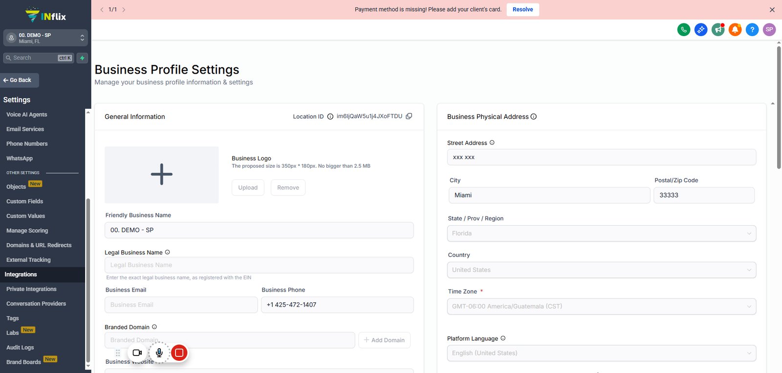Image resolution: width=782 pixels, height=373 pixels.
Task: Focus the Legal Business Name field
Action: (x=259, y=265)
